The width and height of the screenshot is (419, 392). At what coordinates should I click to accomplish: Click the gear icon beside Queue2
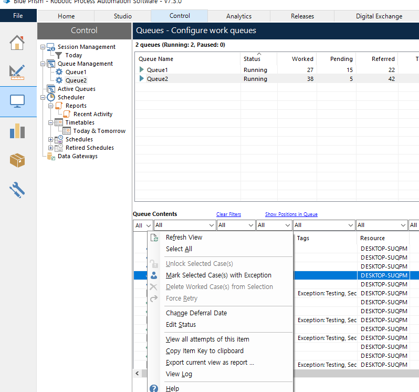59,80
